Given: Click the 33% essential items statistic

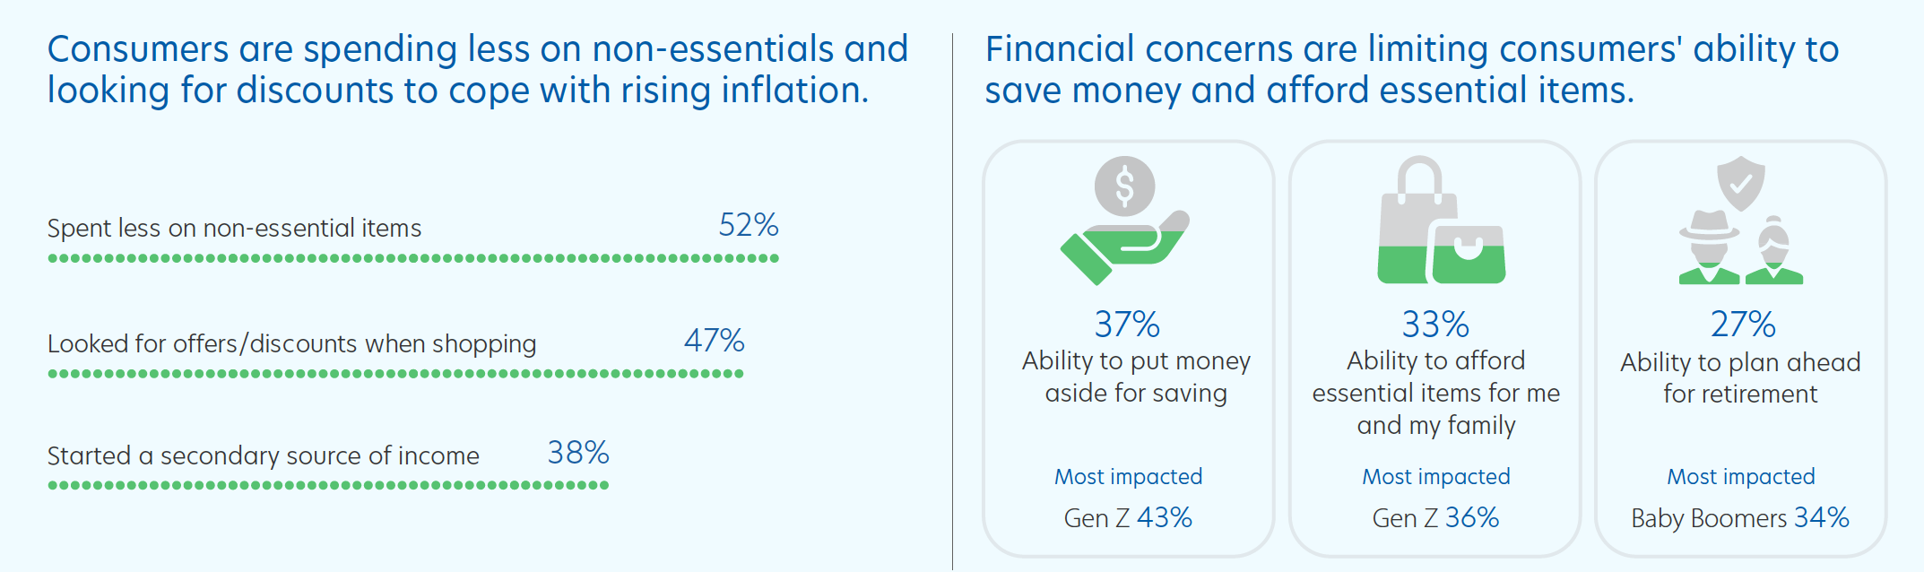Looking at the screenshot, I should [1435, 325].
